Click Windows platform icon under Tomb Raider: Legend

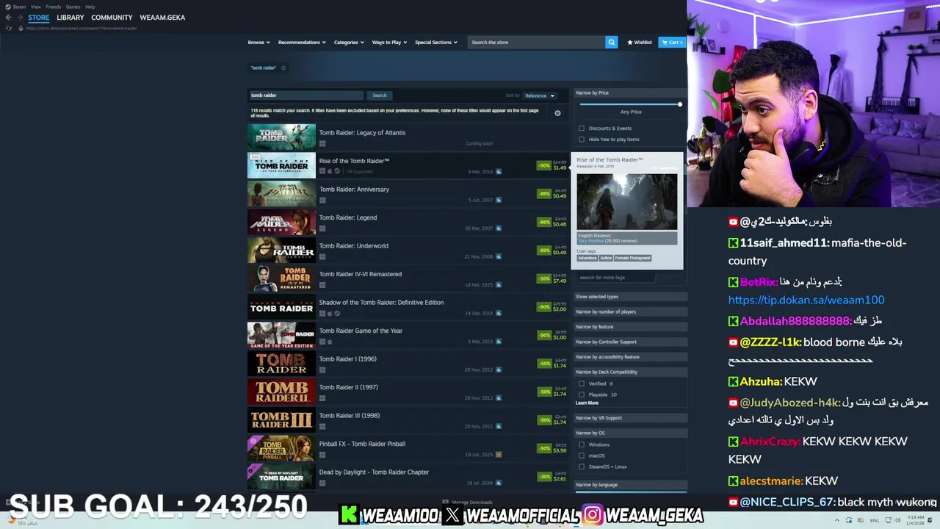pos(322,228)
